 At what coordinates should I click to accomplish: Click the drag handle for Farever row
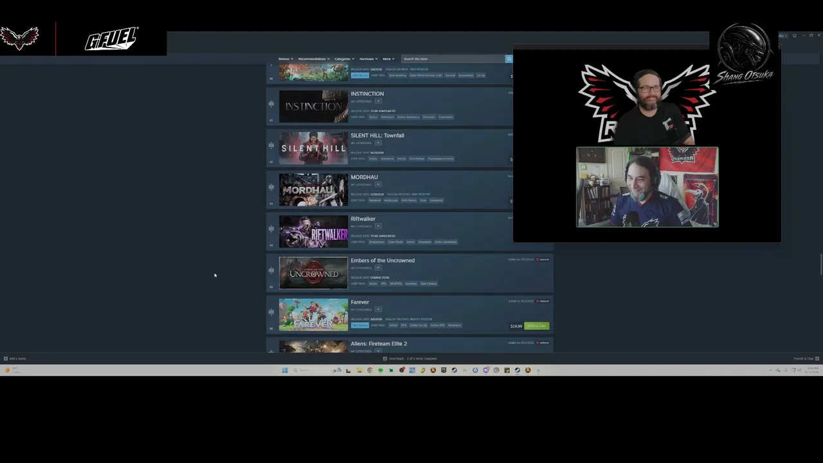coord(271,312)
